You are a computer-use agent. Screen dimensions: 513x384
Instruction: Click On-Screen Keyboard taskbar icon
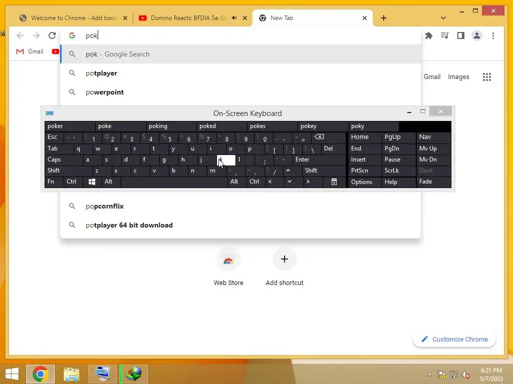point(102,374)
